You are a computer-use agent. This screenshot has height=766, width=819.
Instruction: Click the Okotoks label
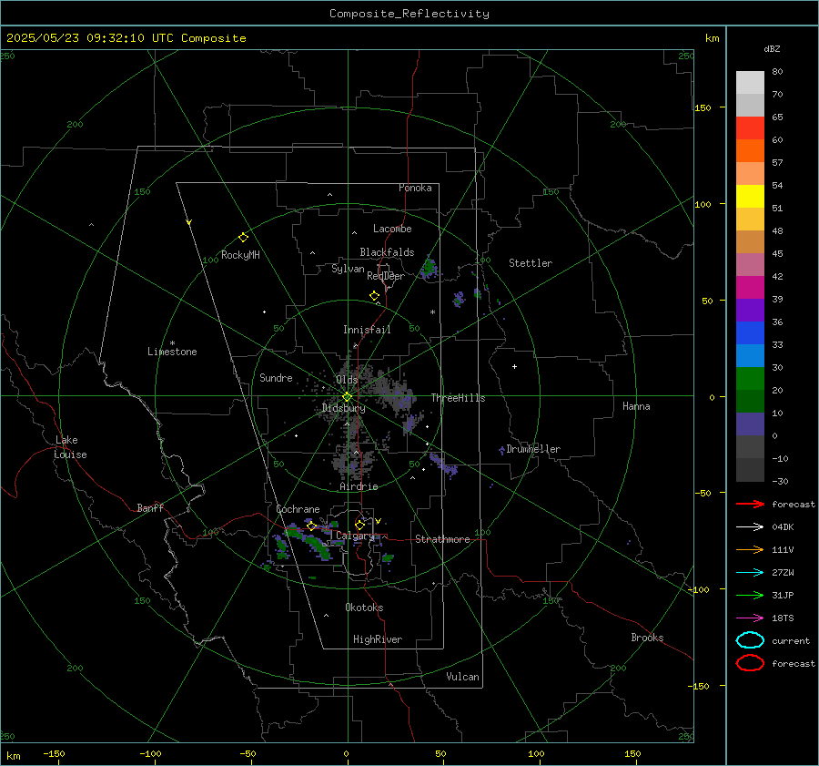click(x=364, y=608)
